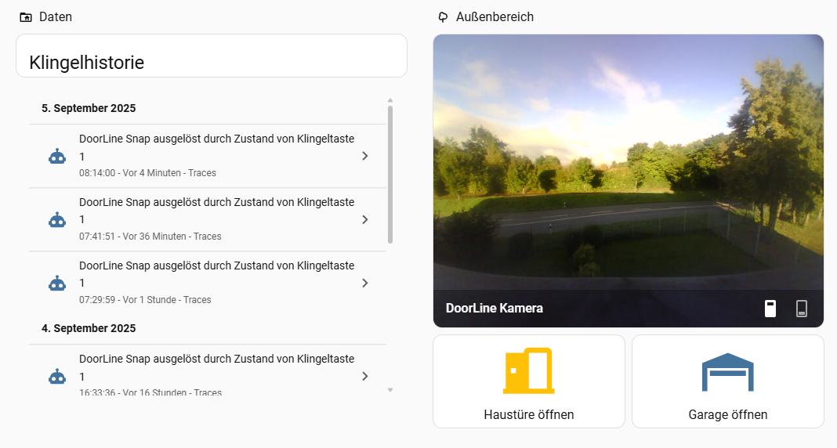Click the robot icon of the 07:41:51 entry

pyautogui.click(x=57, y=220)
